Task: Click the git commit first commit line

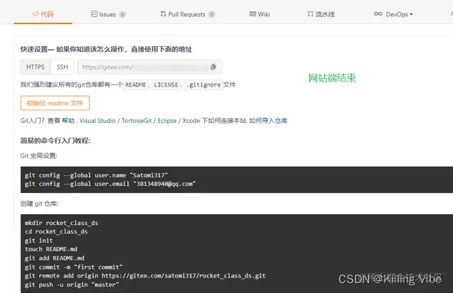Action: click(74, 267)
